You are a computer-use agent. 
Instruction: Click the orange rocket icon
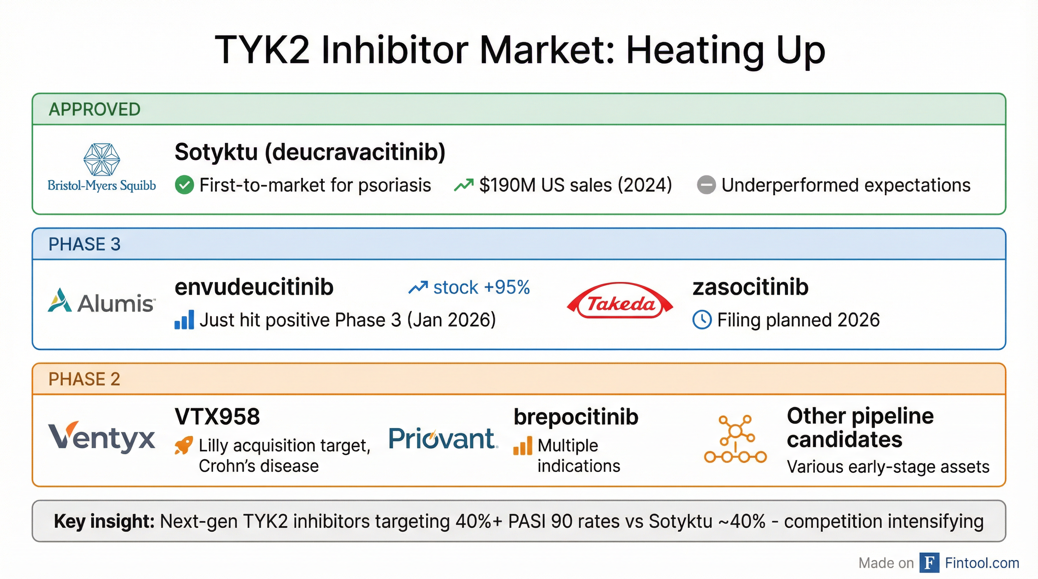pyautogui.click(x=184, y=446)
